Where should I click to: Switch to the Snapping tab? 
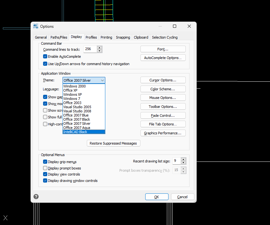[123, 37]
